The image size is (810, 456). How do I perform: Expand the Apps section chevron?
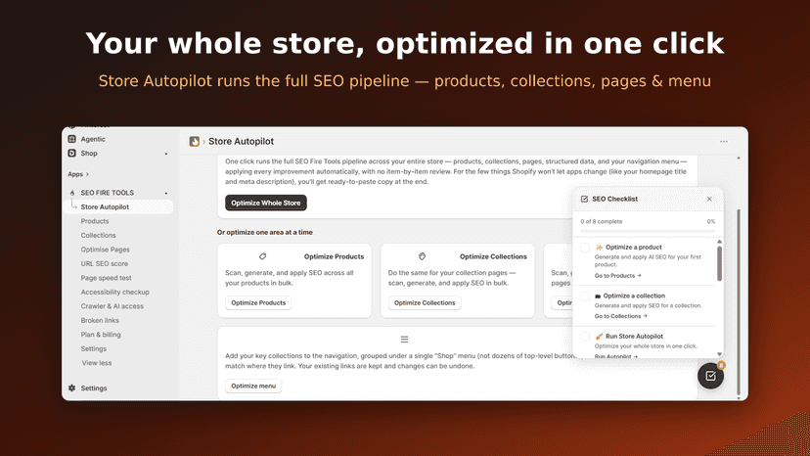87,174
